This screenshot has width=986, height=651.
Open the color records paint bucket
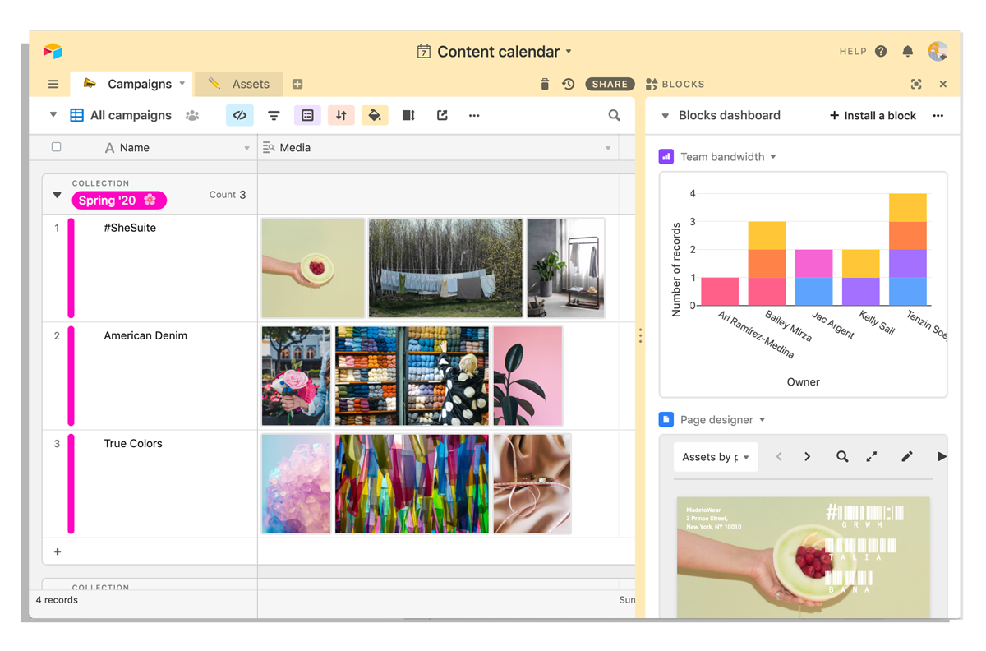tap(375, 116)
